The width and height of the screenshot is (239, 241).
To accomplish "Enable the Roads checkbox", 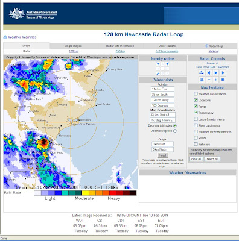I will (x=196, y=137).
